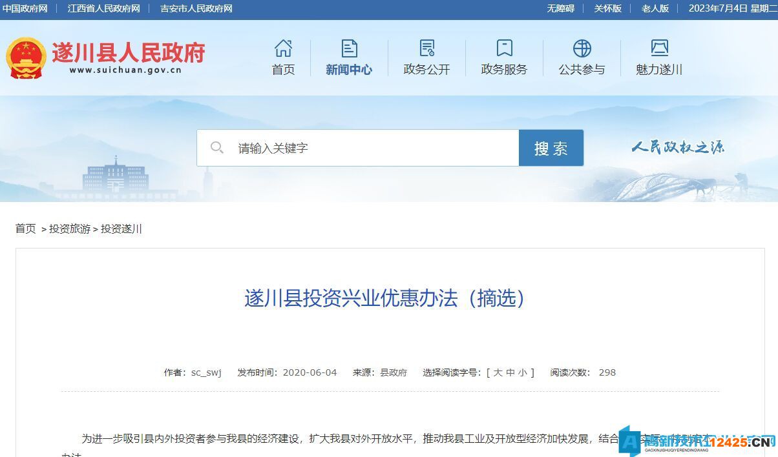Open the 投资旅游 breadcrumb menu
Image resolution: width=778 pixels, height=457 pixels.
point(71,228)
